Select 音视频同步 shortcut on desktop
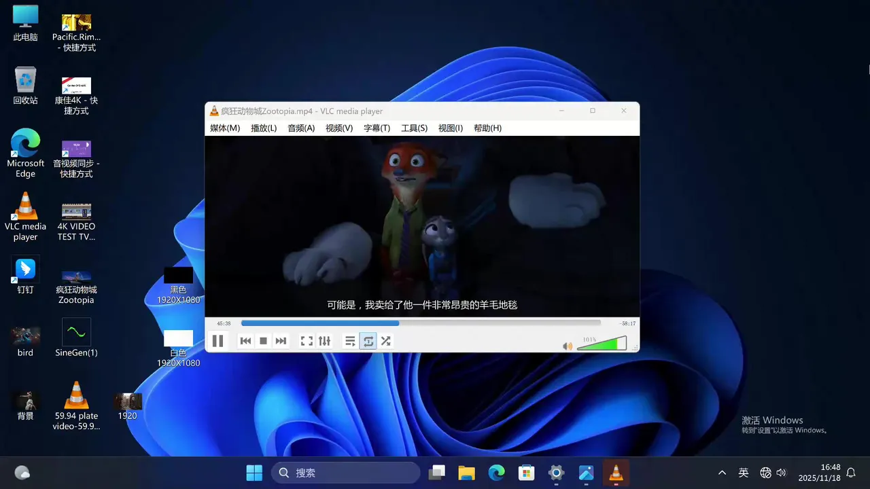870x489 pixels. point(76,158)
